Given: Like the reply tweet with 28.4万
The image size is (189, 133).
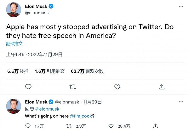Looking at the screenshot, I should (111, 126).
